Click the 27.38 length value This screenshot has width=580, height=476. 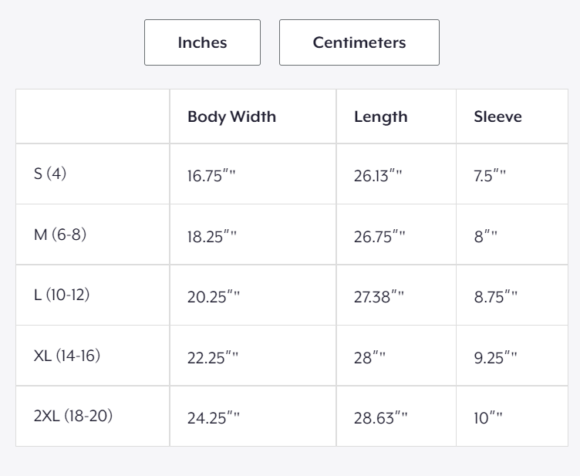pos(379,297)
